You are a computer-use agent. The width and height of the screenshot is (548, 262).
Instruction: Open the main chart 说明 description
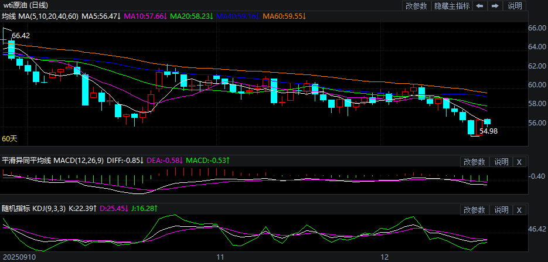tap(515, 6)
